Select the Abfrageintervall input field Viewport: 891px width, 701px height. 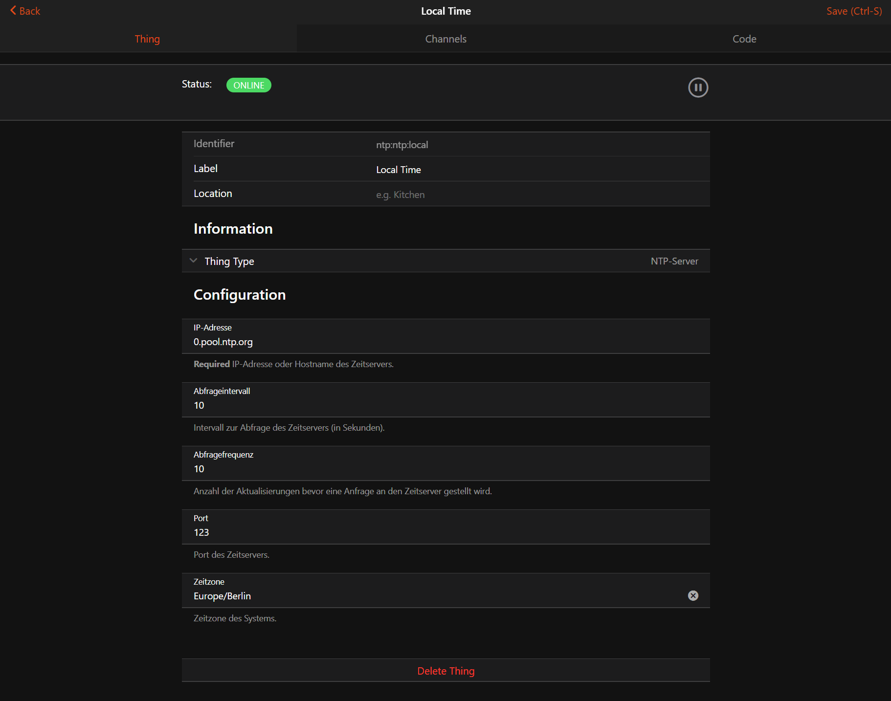point(440,405)
